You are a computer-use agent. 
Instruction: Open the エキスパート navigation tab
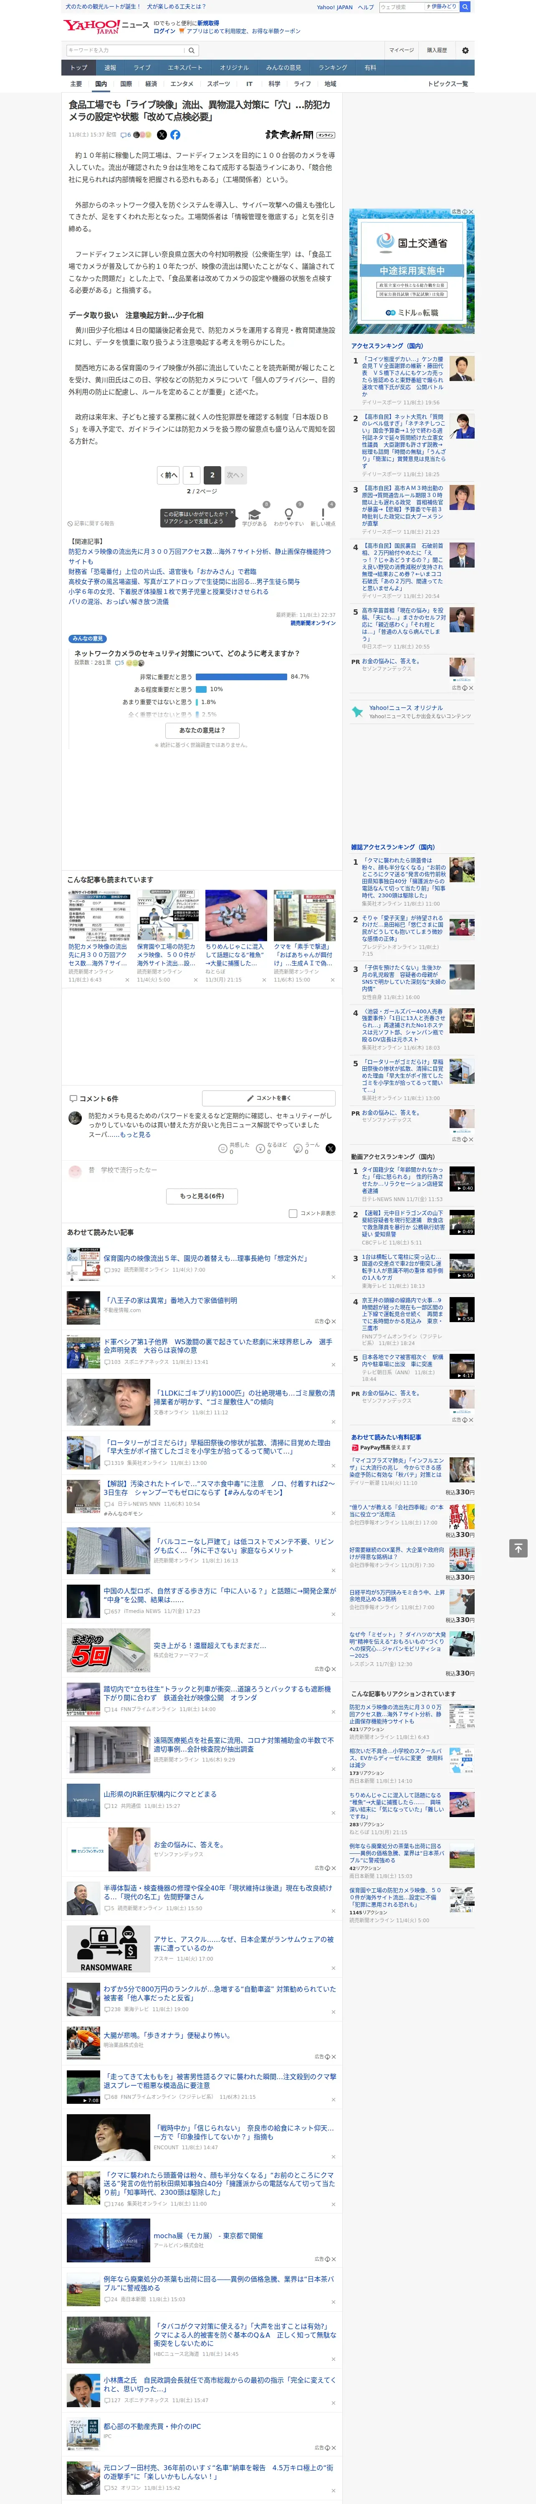[x=185, y=68]
